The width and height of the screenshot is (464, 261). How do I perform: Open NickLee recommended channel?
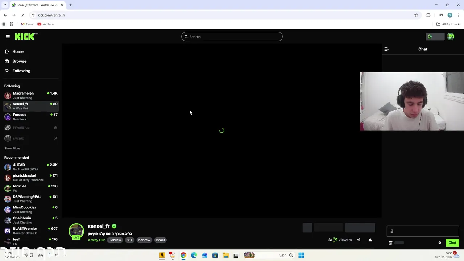click(31, 188)
